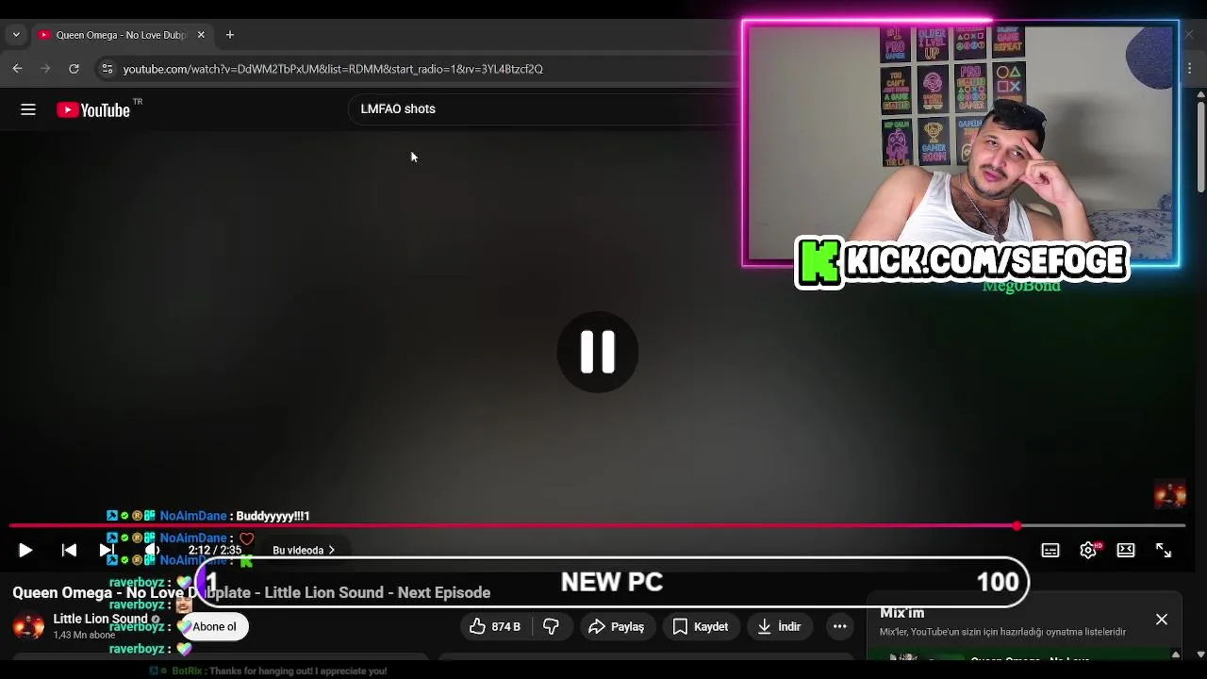The width and height of the screenshot is (1207, 679).
Task: Save video with Kaydet button
Action: (701, 627)
